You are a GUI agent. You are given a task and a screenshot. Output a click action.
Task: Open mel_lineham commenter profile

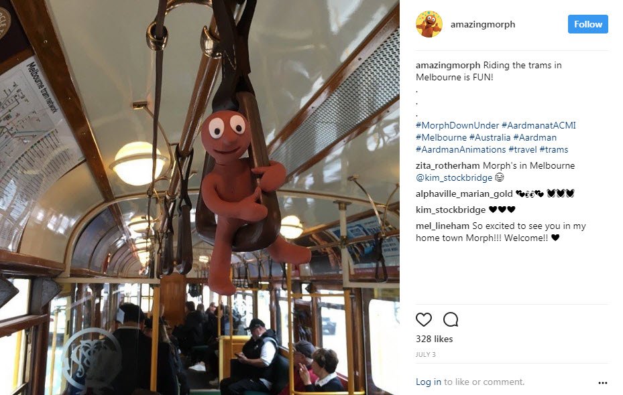coord(443,226)
